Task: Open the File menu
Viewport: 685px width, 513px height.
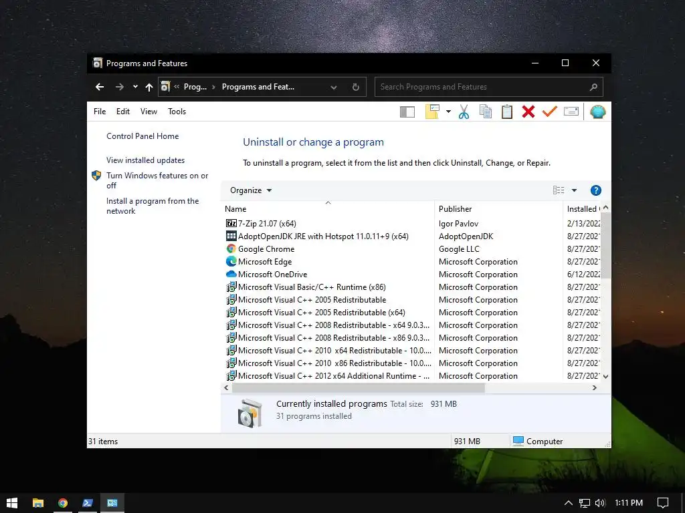Action: tap(100, 112)
